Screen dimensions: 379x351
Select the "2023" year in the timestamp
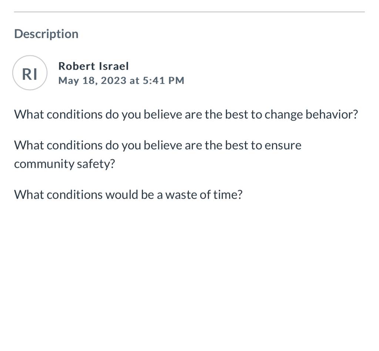(114, 81)
